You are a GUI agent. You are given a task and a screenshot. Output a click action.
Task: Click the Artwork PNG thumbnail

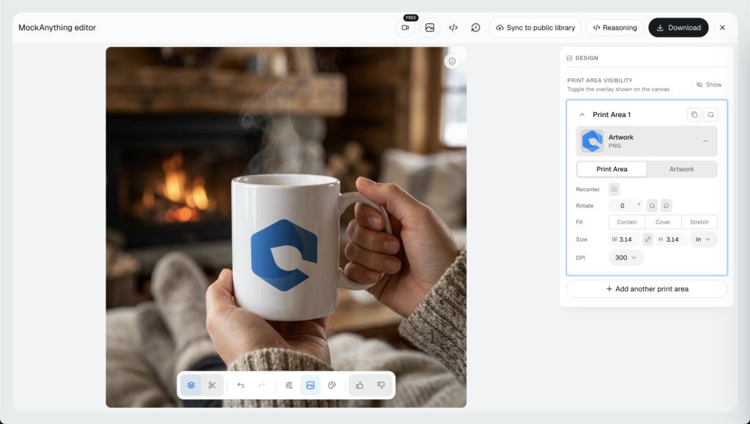tap(592, 141)
